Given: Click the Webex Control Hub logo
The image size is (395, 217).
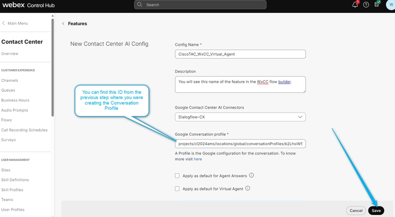Looking at the screenshot, I should point(28,5).
